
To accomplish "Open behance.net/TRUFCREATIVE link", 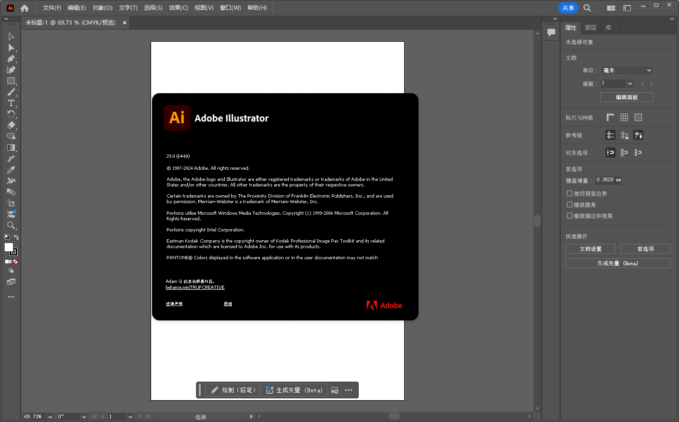I will tap(195, 288).
